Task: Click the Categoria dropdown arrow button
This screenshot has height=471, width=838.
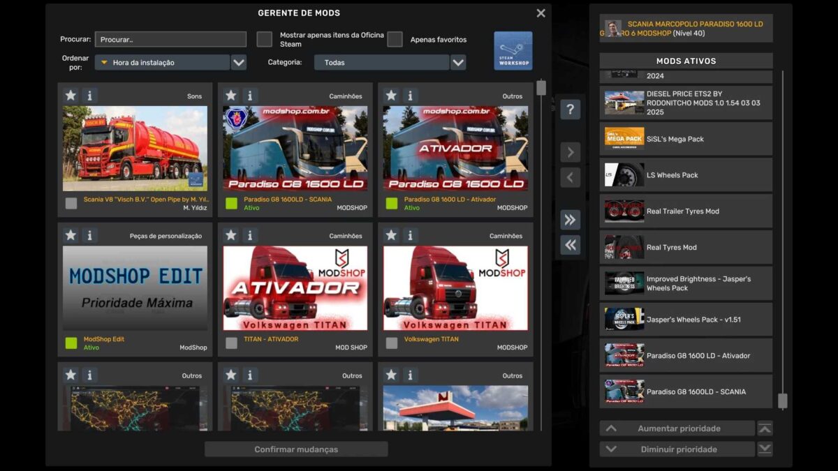Action: [458, 63]
